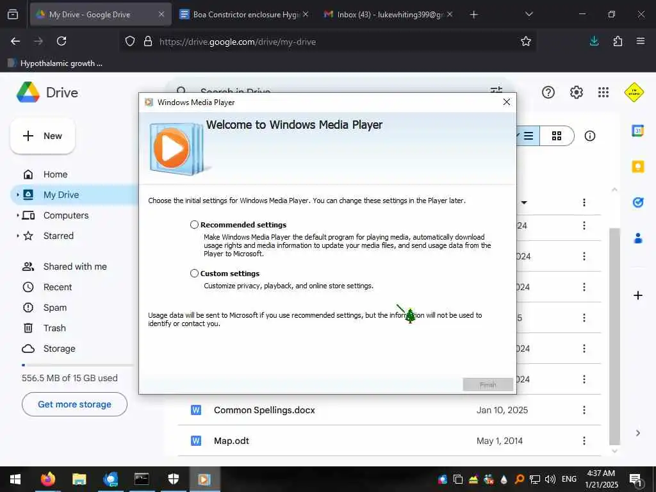Click the Drive list vertical scrollbar
Viewport: 656px width, 492px height.
pos(614,336)
